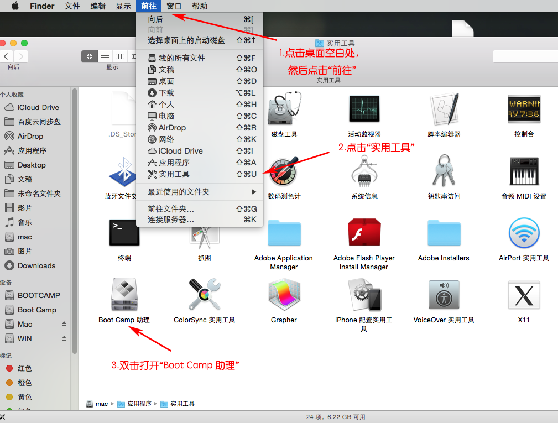Open the 抓图 grab app icon

tap(205, 237)
